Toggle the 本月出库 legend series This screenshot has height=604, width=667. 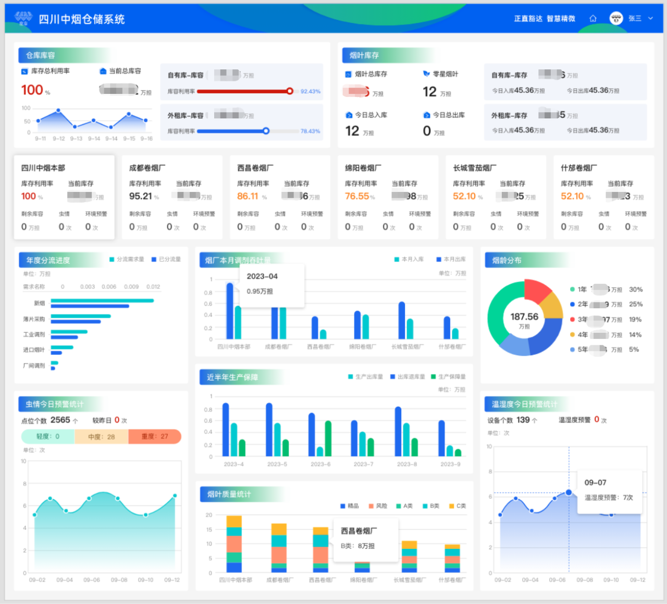(451, 259)
